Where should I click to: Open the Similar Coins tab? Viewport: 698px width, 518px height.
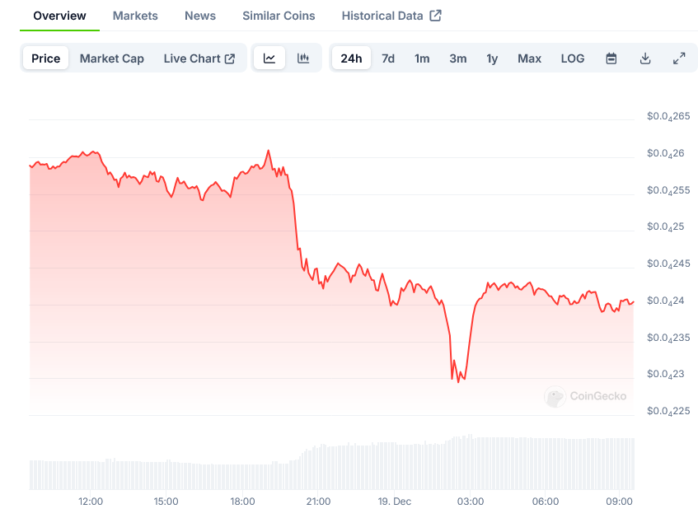click(279, 16)
